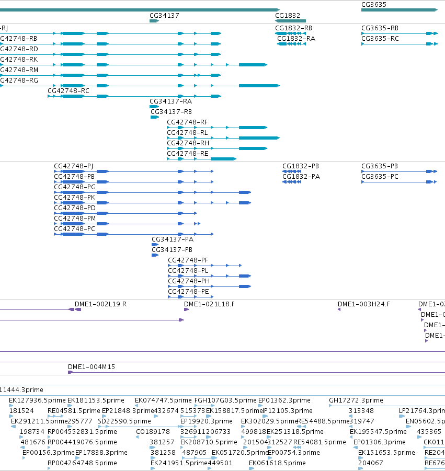445x471 pixels.
Task: Select transcript CG3635-RC
Action: pyautogui.click(x=380, y=39)
